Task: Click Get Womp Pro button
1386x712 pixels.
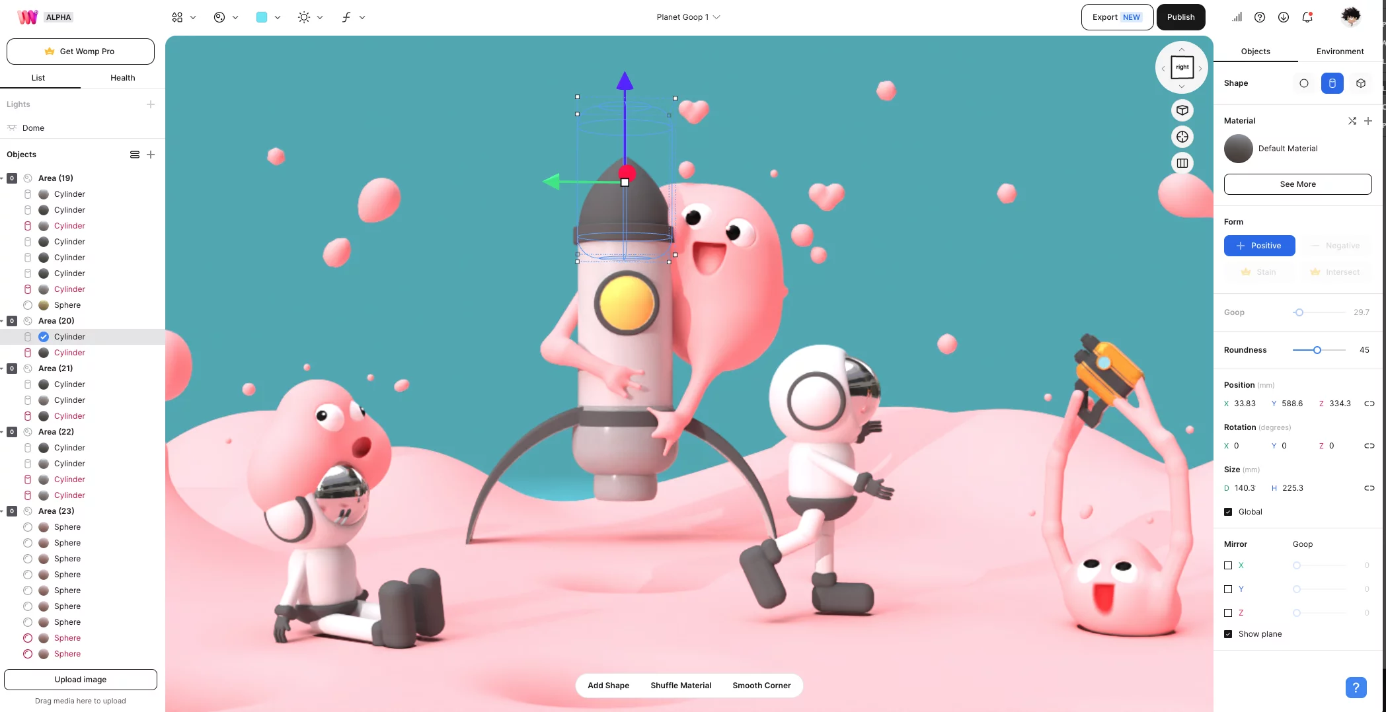Action: pos(81,52)
